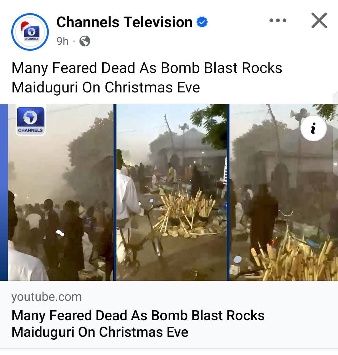Screen dimensions: 338x355
Task: Open the headline link below the thumbnail
Action: pos(138,323)
